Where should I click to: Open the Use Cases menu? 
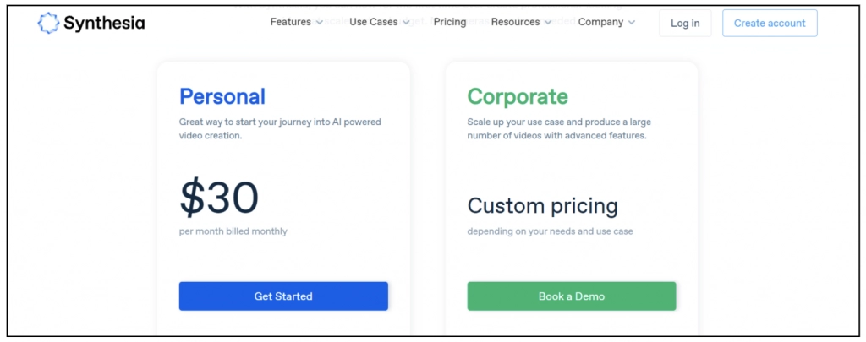coord(373,22)
